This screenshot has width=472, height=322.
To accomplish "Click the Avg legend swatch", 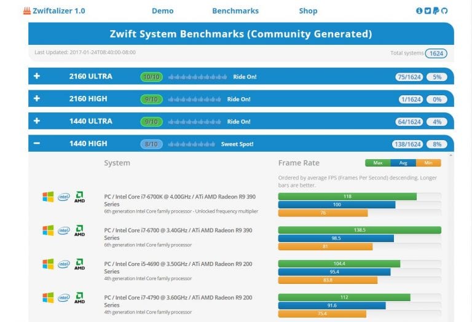I will click(x=403, y=163).
